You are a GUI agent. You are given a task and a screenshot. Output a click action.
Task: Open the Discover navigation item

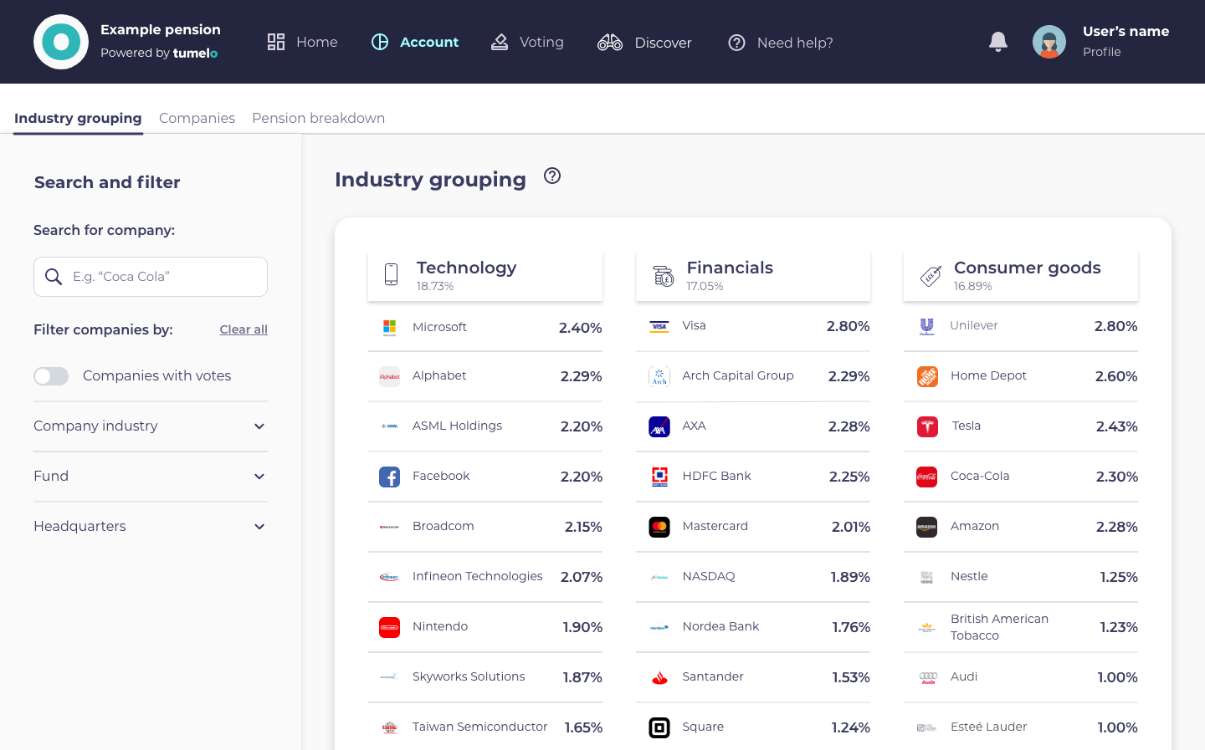coord(644,42)
